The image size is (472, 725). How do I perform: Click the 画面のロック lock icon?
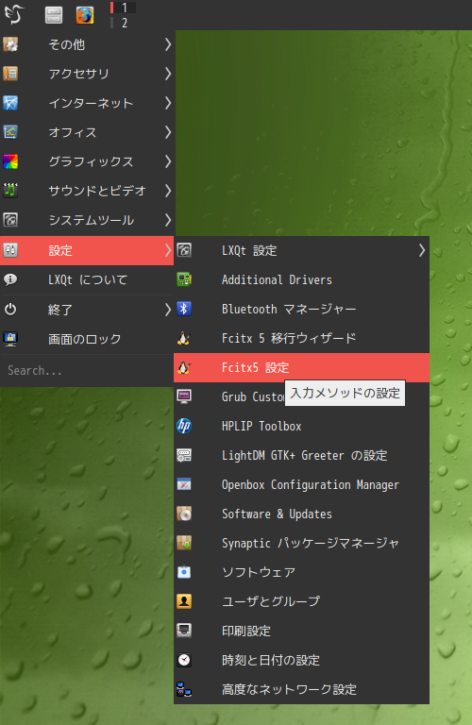point(10,339)
